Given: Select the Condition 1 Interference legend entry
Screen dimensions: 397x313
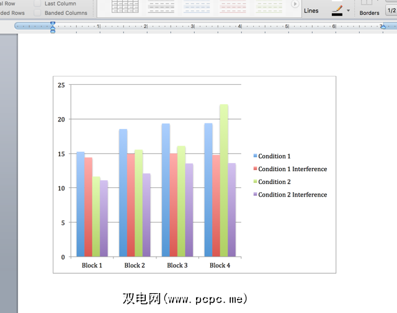Looking at the screenshot, I should coord(290,169).
